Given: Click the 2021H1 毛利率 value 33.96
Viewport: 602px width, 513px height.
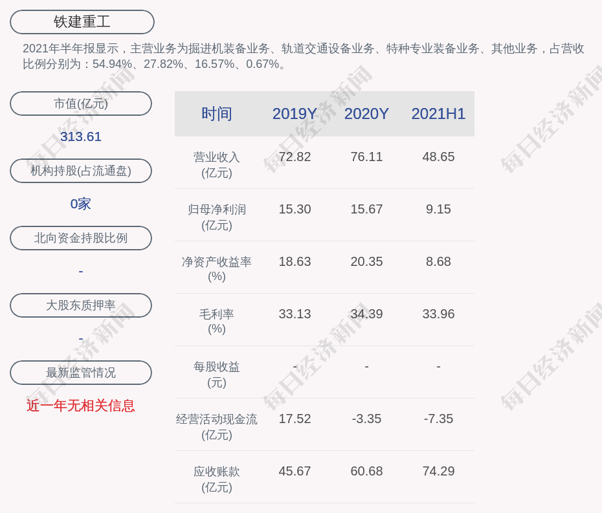Looking at the screenshot, I should [x=438, y=314].
